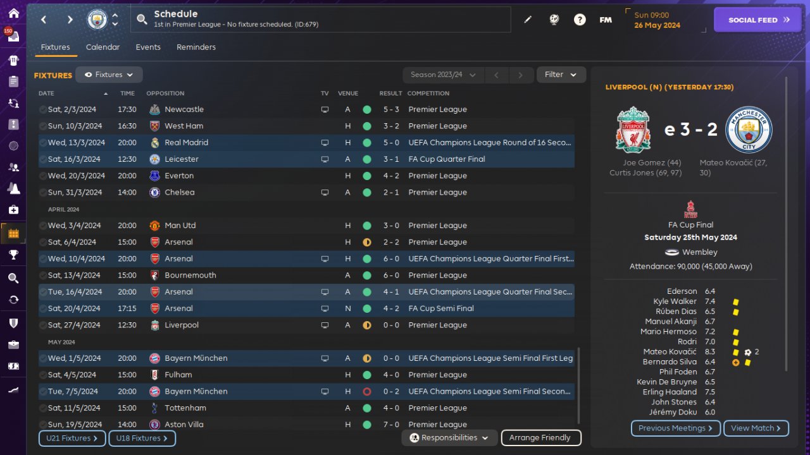Image resolution: width=810 pixels, height=455 pixels.
Task: Tick the checkbox for Wed, 3/4/2024 Man Utd fixture
Action: click(42, 226)
